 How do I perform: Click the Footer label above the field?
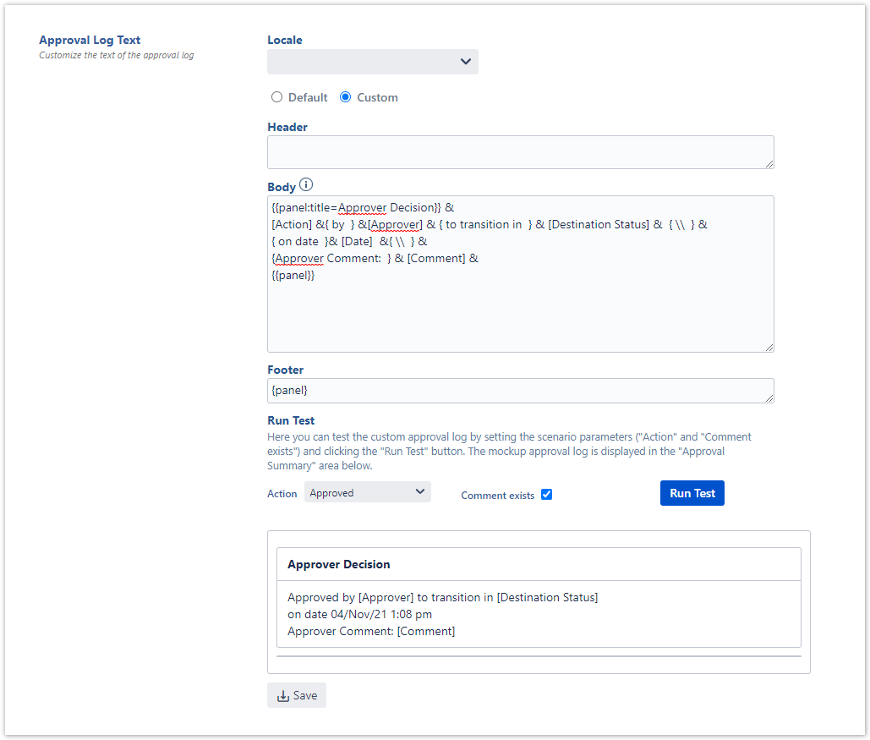pyautogui.click(x=285, y=370)
